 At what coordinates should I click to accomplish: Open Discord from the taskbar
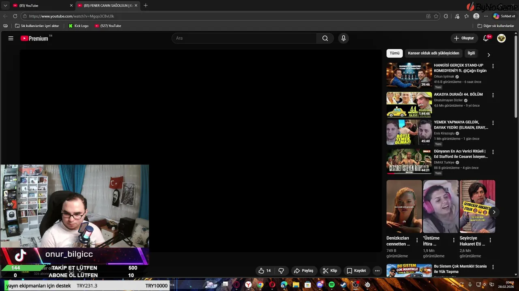point(320,285)
